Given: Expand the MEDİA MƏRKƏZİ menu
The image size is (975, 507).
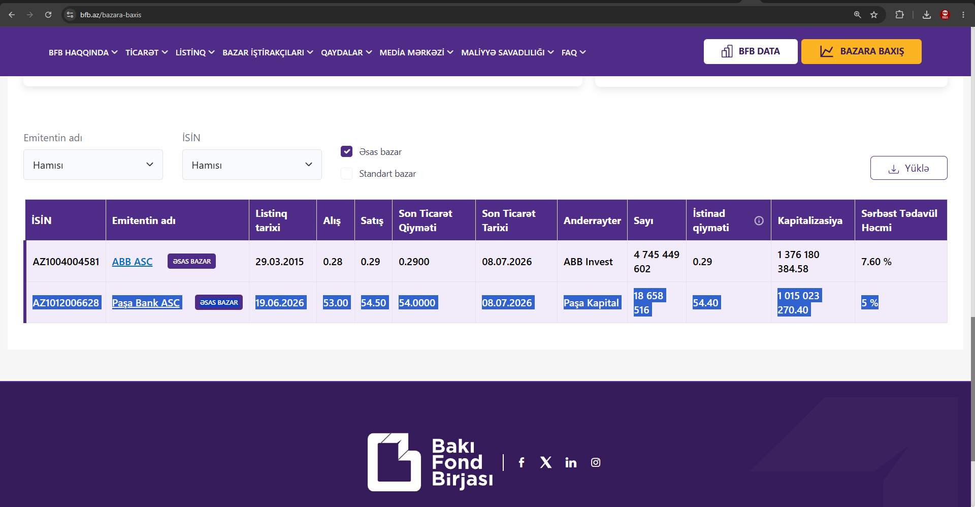Looking at the screenshot, I should click(x=416, y=52).
